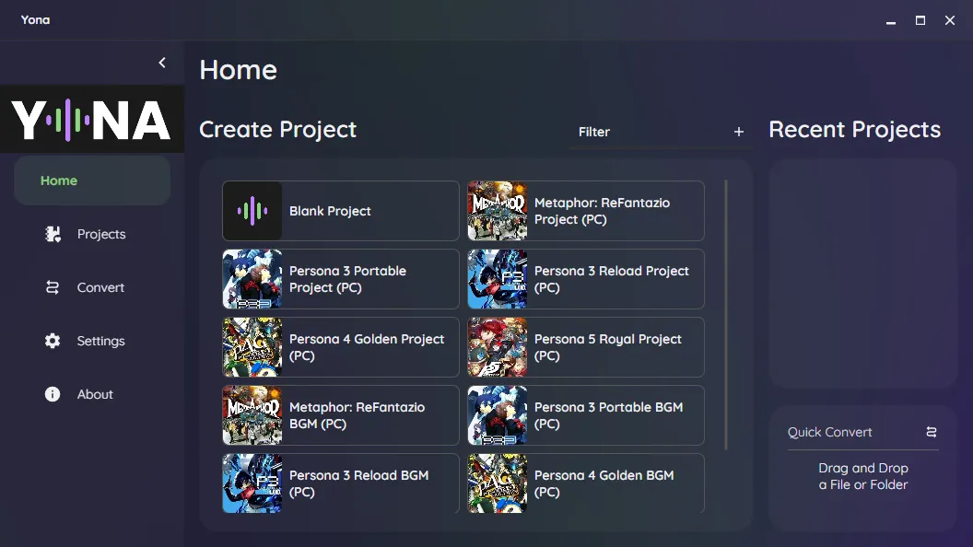The width and height of the screenshot is (973, 547).
Task: Click the Metaphor: ReFantazio BGM cover thumbnail
Action: click(252, 415)
